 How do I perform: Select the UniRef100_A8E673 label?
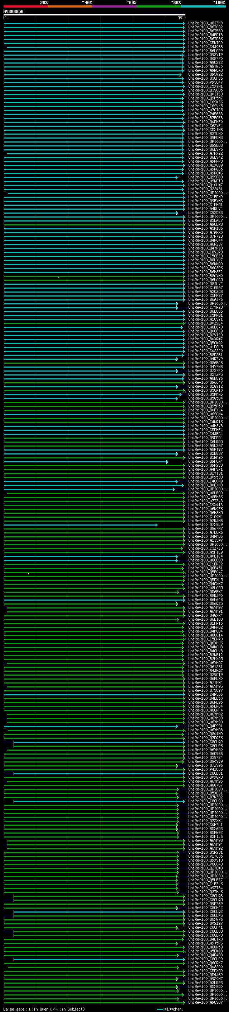pos(205,327)
